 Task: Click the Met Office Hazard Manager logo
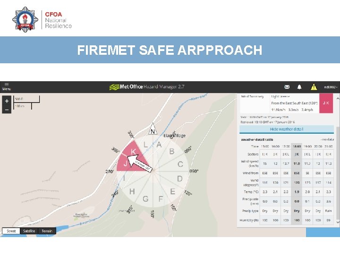[147, 87]
